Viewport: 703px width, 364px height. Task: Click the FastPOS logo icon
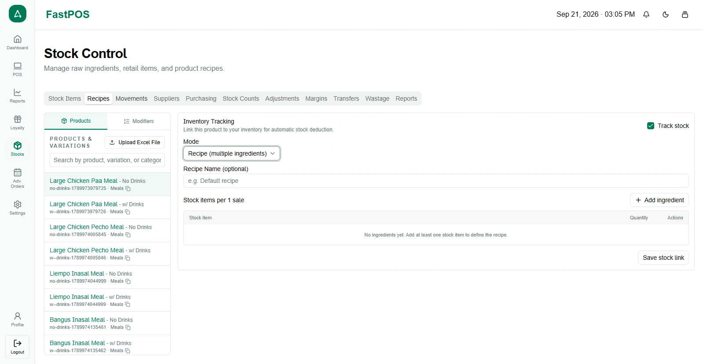18,14
